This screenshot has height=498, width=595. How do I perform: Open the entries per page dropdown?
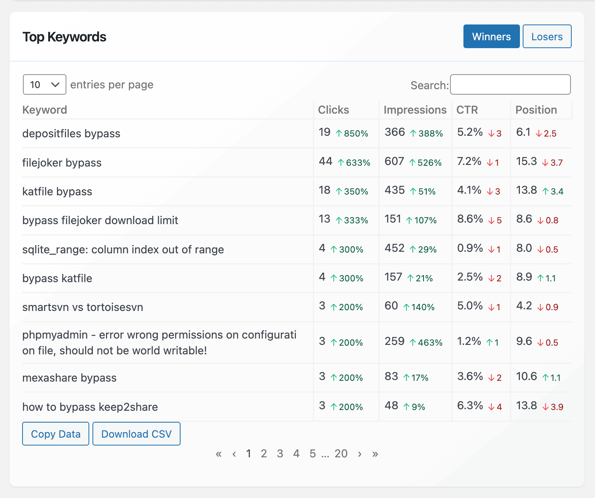pos(44,84)
